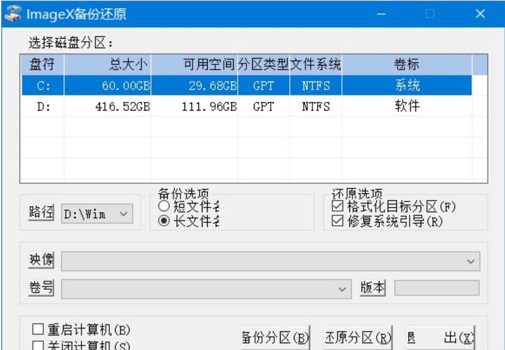The image size is (505, 350).
Task: Click the 卷号 volume number button
Action: pos(41,288)
